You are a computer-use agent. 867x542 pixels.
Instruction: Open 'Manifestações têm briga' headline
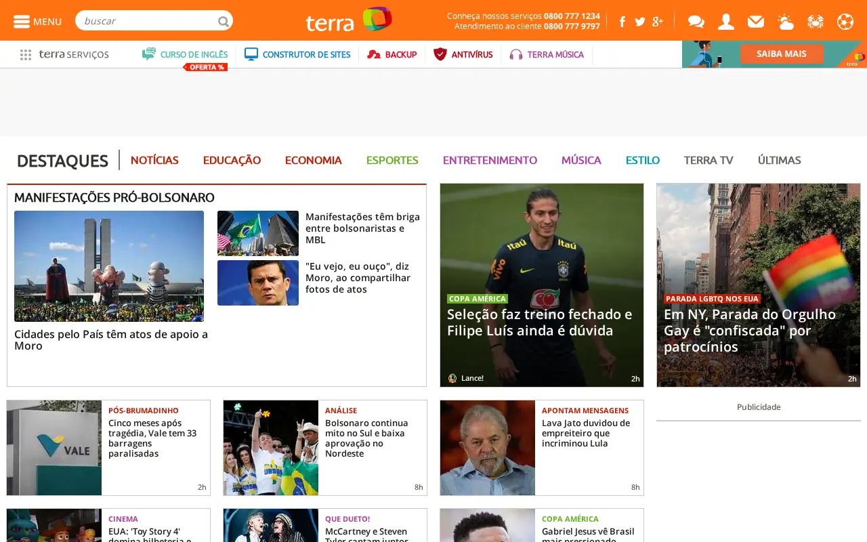362,228
